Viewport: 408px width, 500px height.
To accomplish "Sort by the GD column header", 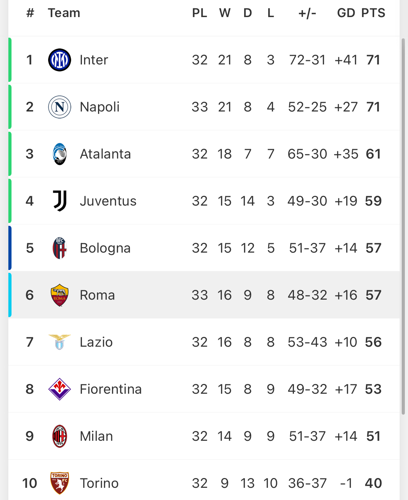I will coord(346,13).
